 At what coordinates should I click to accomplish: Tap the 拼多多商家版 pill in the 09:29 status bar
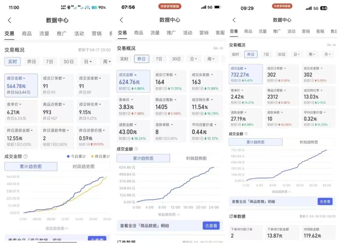pos(282,6)
